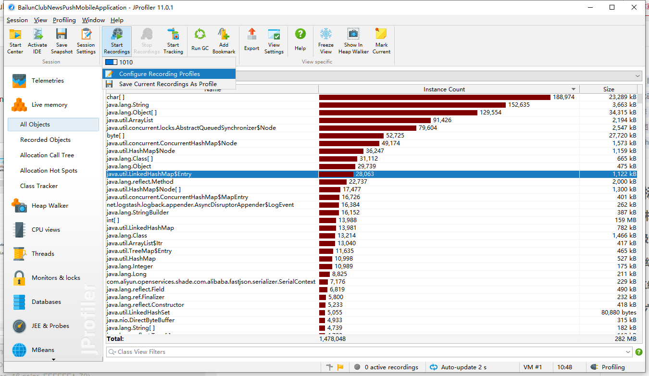
Task: Open the Profiling menu
Action: coord(64,20)
